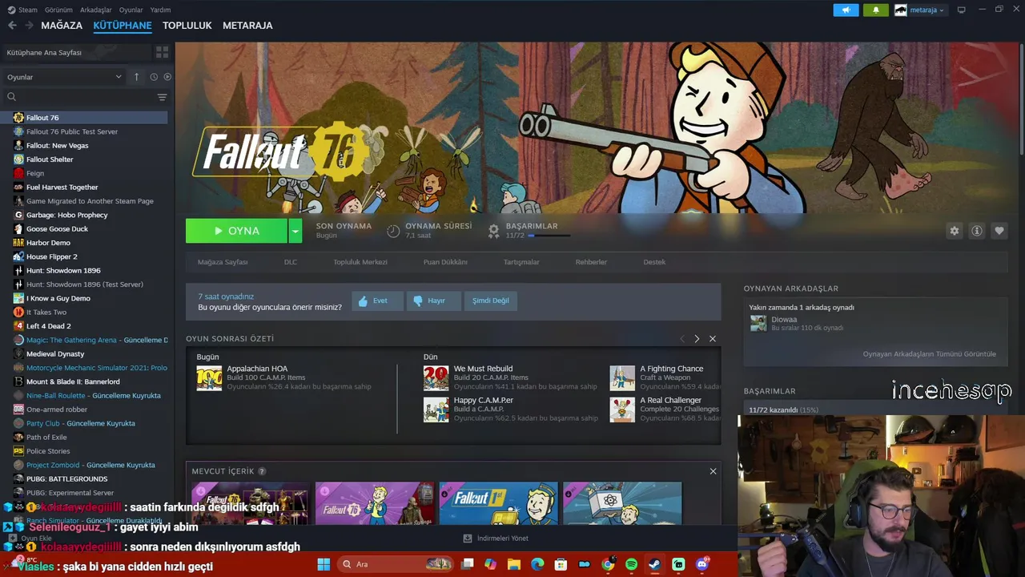This screenshot has width=1025, height=577.
Task: Open the DLC link
Action: click(291, 262)
